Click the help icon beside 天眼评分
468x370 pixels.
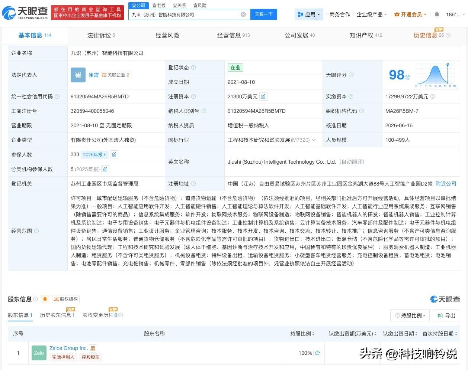[351, 75]
